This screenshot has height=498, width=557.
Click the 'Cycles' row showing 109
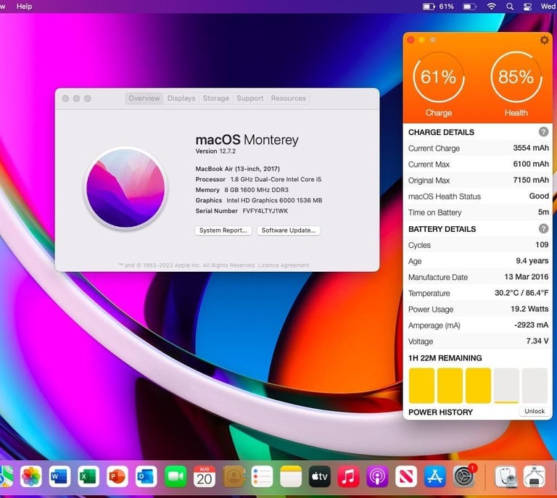coord(478,245)
